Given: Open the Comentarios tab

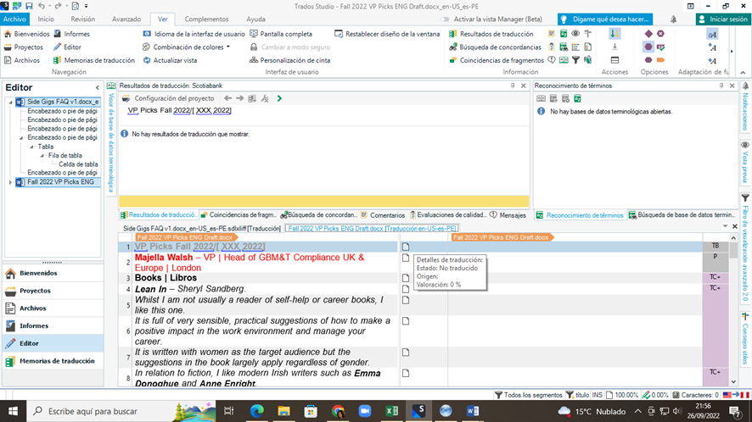Looking at the screenshot, I should [383, 215].
